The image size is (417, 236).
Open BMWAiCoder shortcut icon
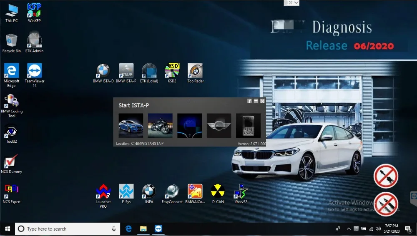195,194
